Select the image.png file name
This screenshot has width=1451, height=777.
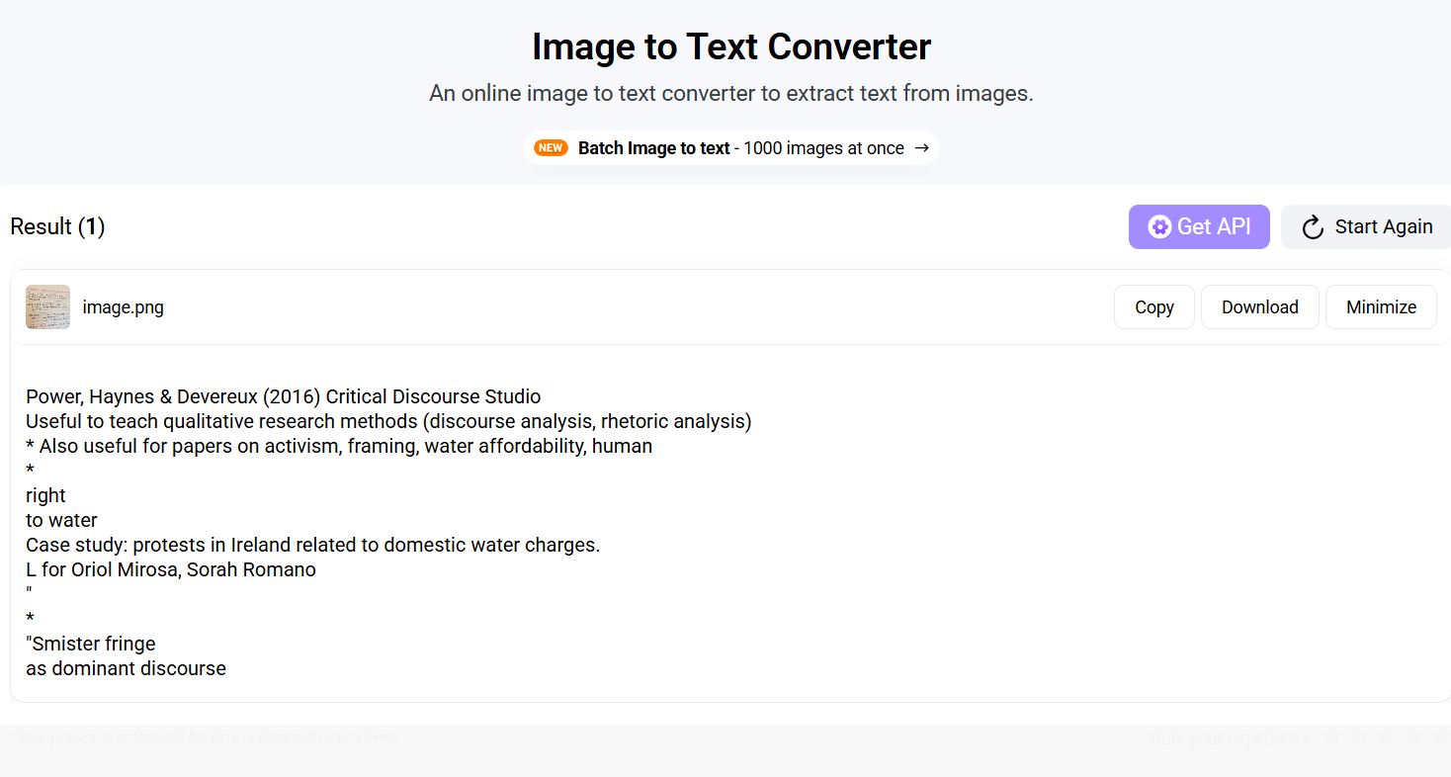tap(124, 307)
